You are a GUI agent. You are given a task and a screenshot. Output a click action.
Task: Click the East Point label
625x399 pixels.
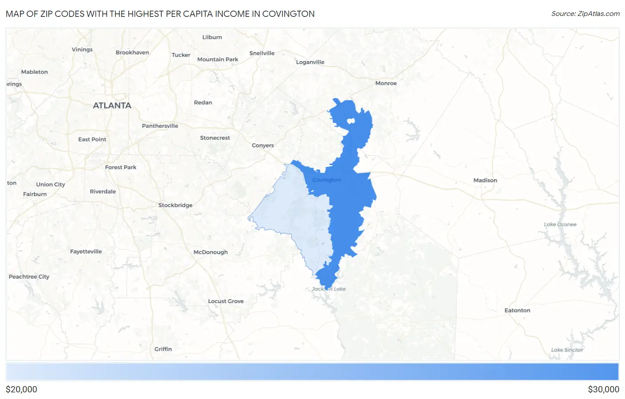click(92, 139)
